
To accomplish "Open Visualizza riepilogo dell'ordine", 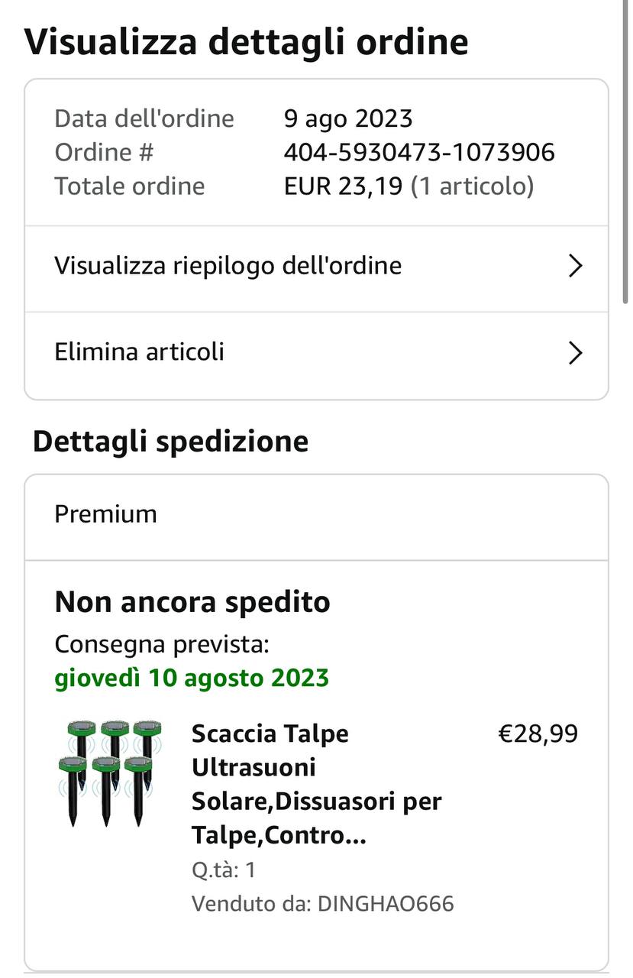I will (228, 266).
